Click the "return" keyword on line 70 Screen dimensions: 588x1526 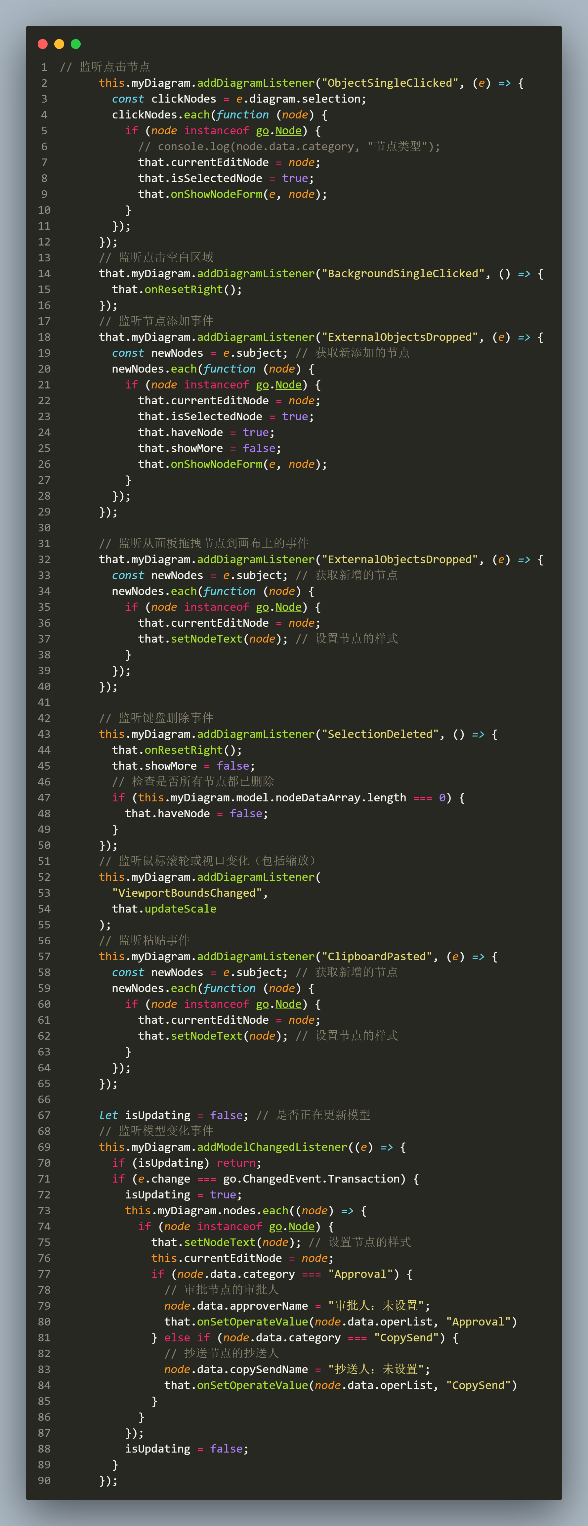[236, 1163]
